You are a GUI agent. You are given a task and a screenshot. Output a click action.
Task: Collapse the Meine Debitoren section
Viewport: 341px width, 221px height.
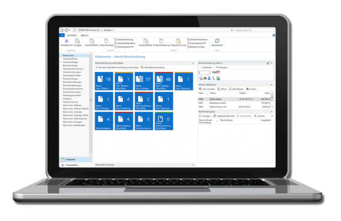click(x=271, y=85)
